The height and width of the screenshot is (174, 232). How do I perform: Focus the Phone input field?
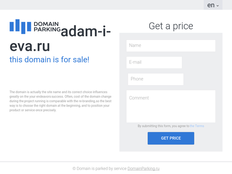tap(156, 79)
